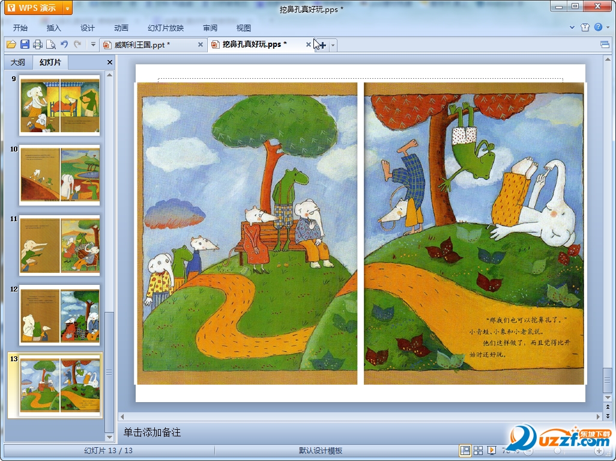This screenshot has width=616, height=461.
Task: Expand the WPS 演示 button dropdown arrow
Action: pos(68,8)
